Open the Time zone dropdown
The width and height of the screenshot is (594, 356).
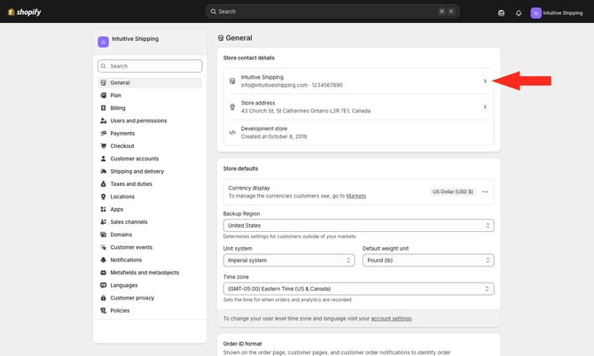click(x=358, y=289)
